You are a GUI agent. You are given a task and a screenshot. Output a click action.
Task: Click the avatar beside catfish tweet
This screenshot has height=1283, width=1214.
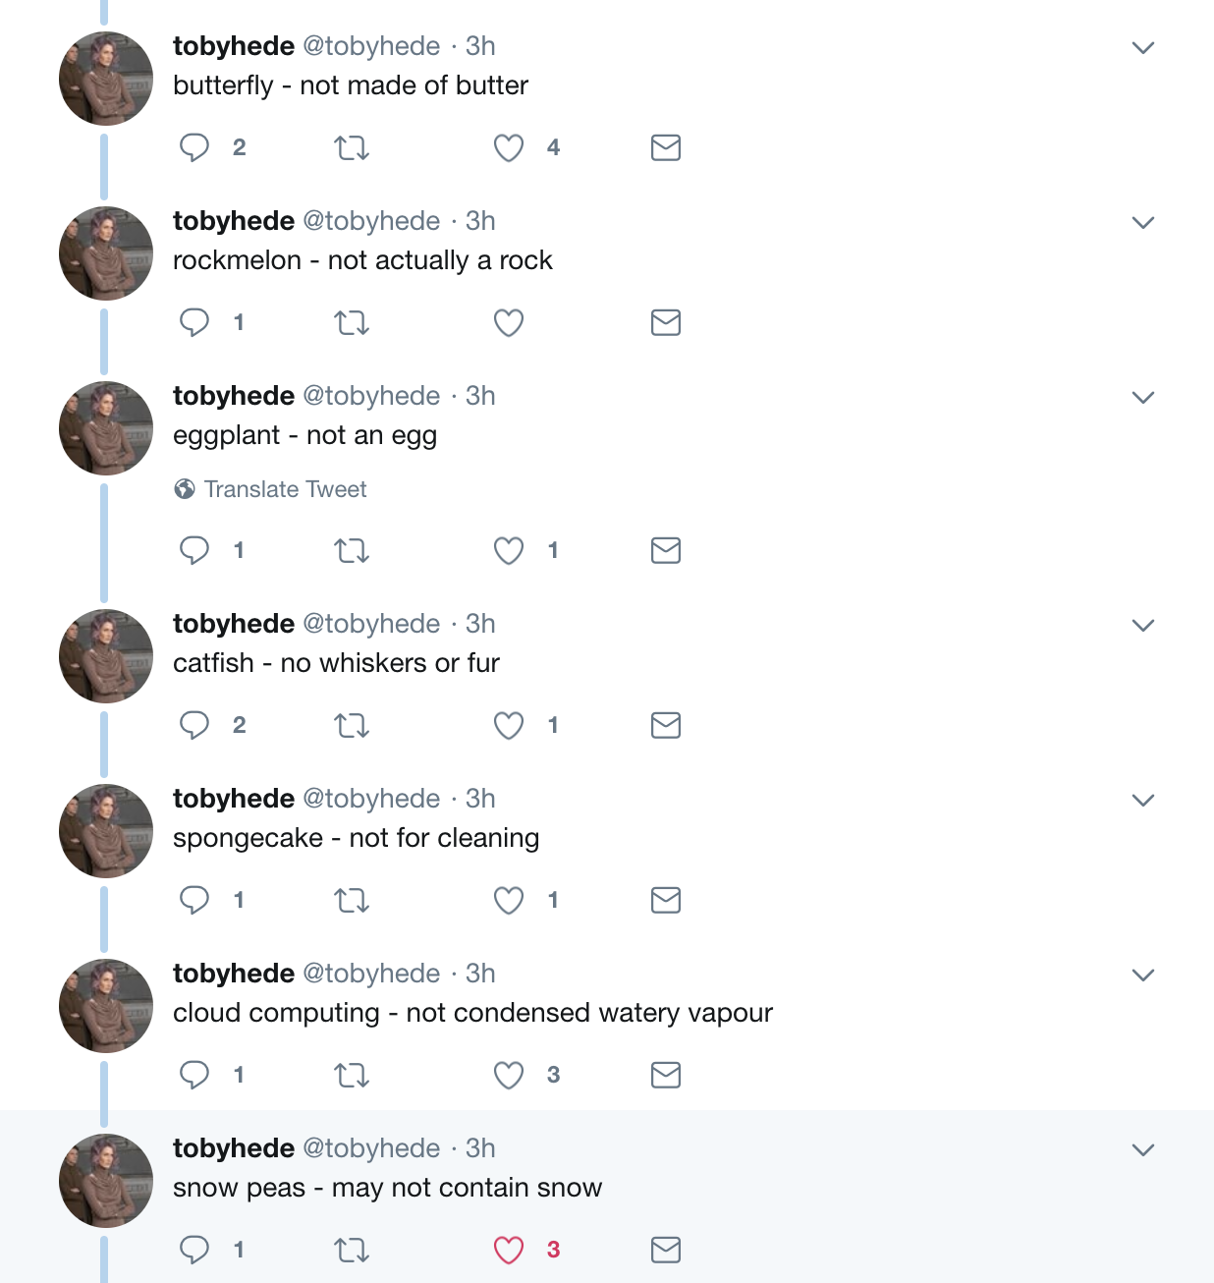[106, 656]
